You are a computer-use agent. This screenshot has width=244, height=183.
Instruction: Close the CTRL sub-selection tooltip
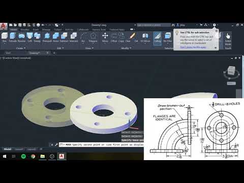(x=217, y=31)
